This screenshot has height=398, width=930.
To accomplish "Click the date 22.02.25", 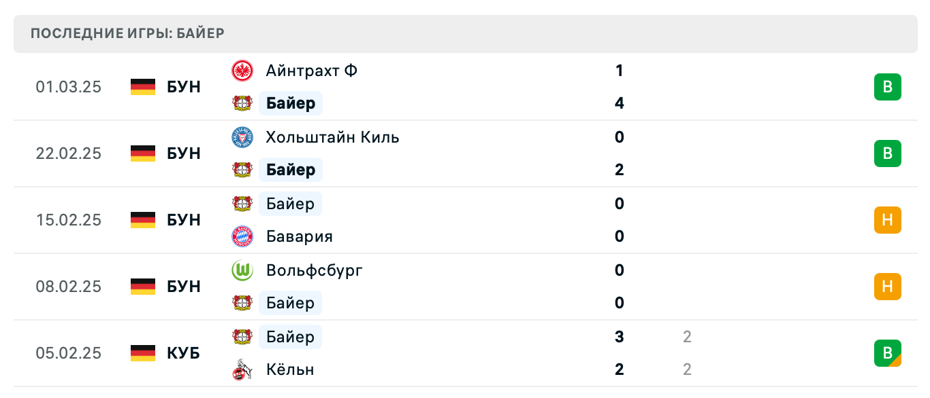I will coord(69,153).
